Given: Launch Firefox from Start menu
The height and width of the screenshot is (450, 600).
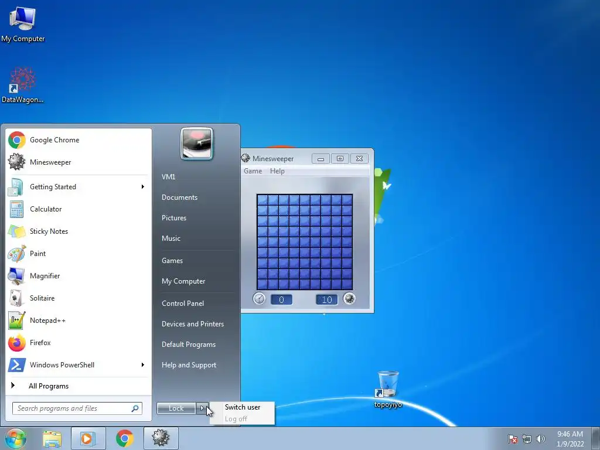Looking at the screenshot, I should pos(79,342).
